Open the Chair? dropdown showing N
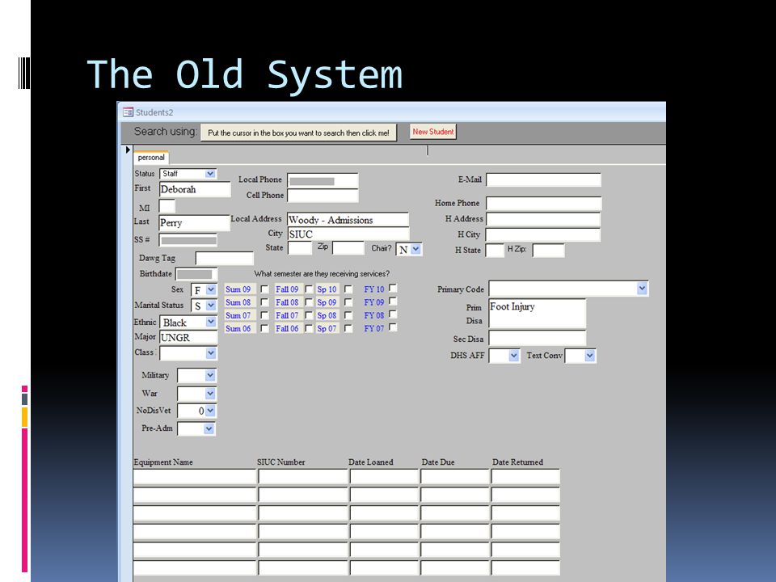This screenshot has height=582, width=776. (415, 250)
